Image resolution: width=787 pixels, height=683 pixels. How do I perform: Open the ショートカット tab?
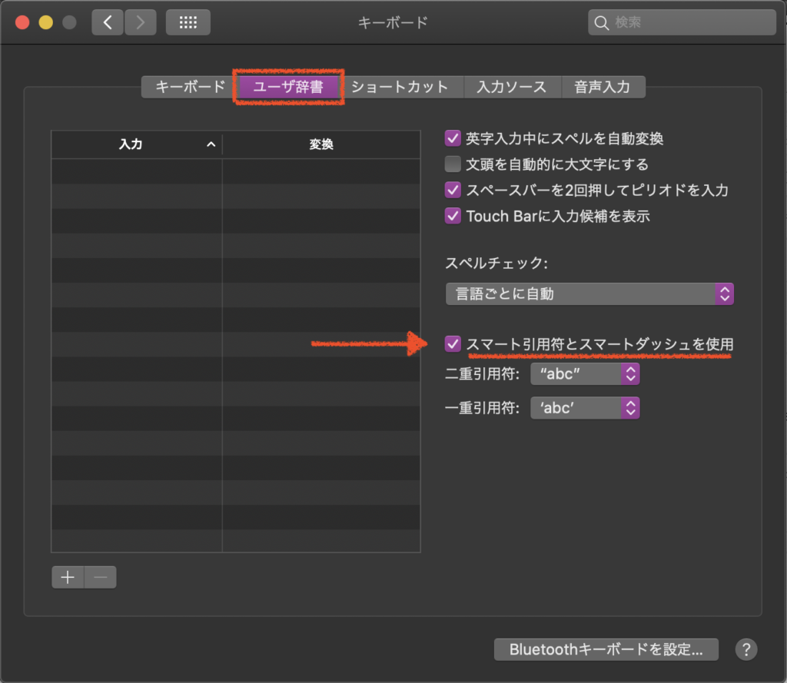point(400,87)
